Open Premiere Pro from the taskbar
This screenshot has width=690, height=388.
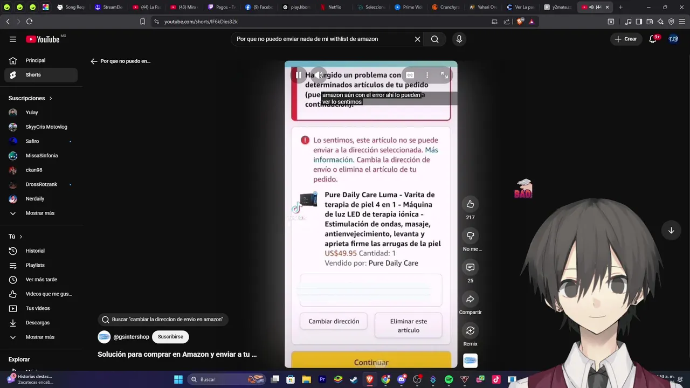(x=322, y=379)
